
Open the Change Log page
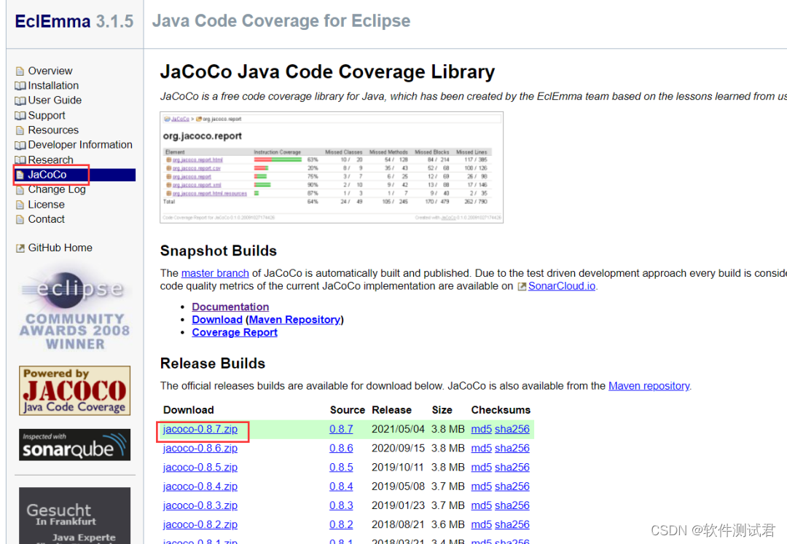57,189
